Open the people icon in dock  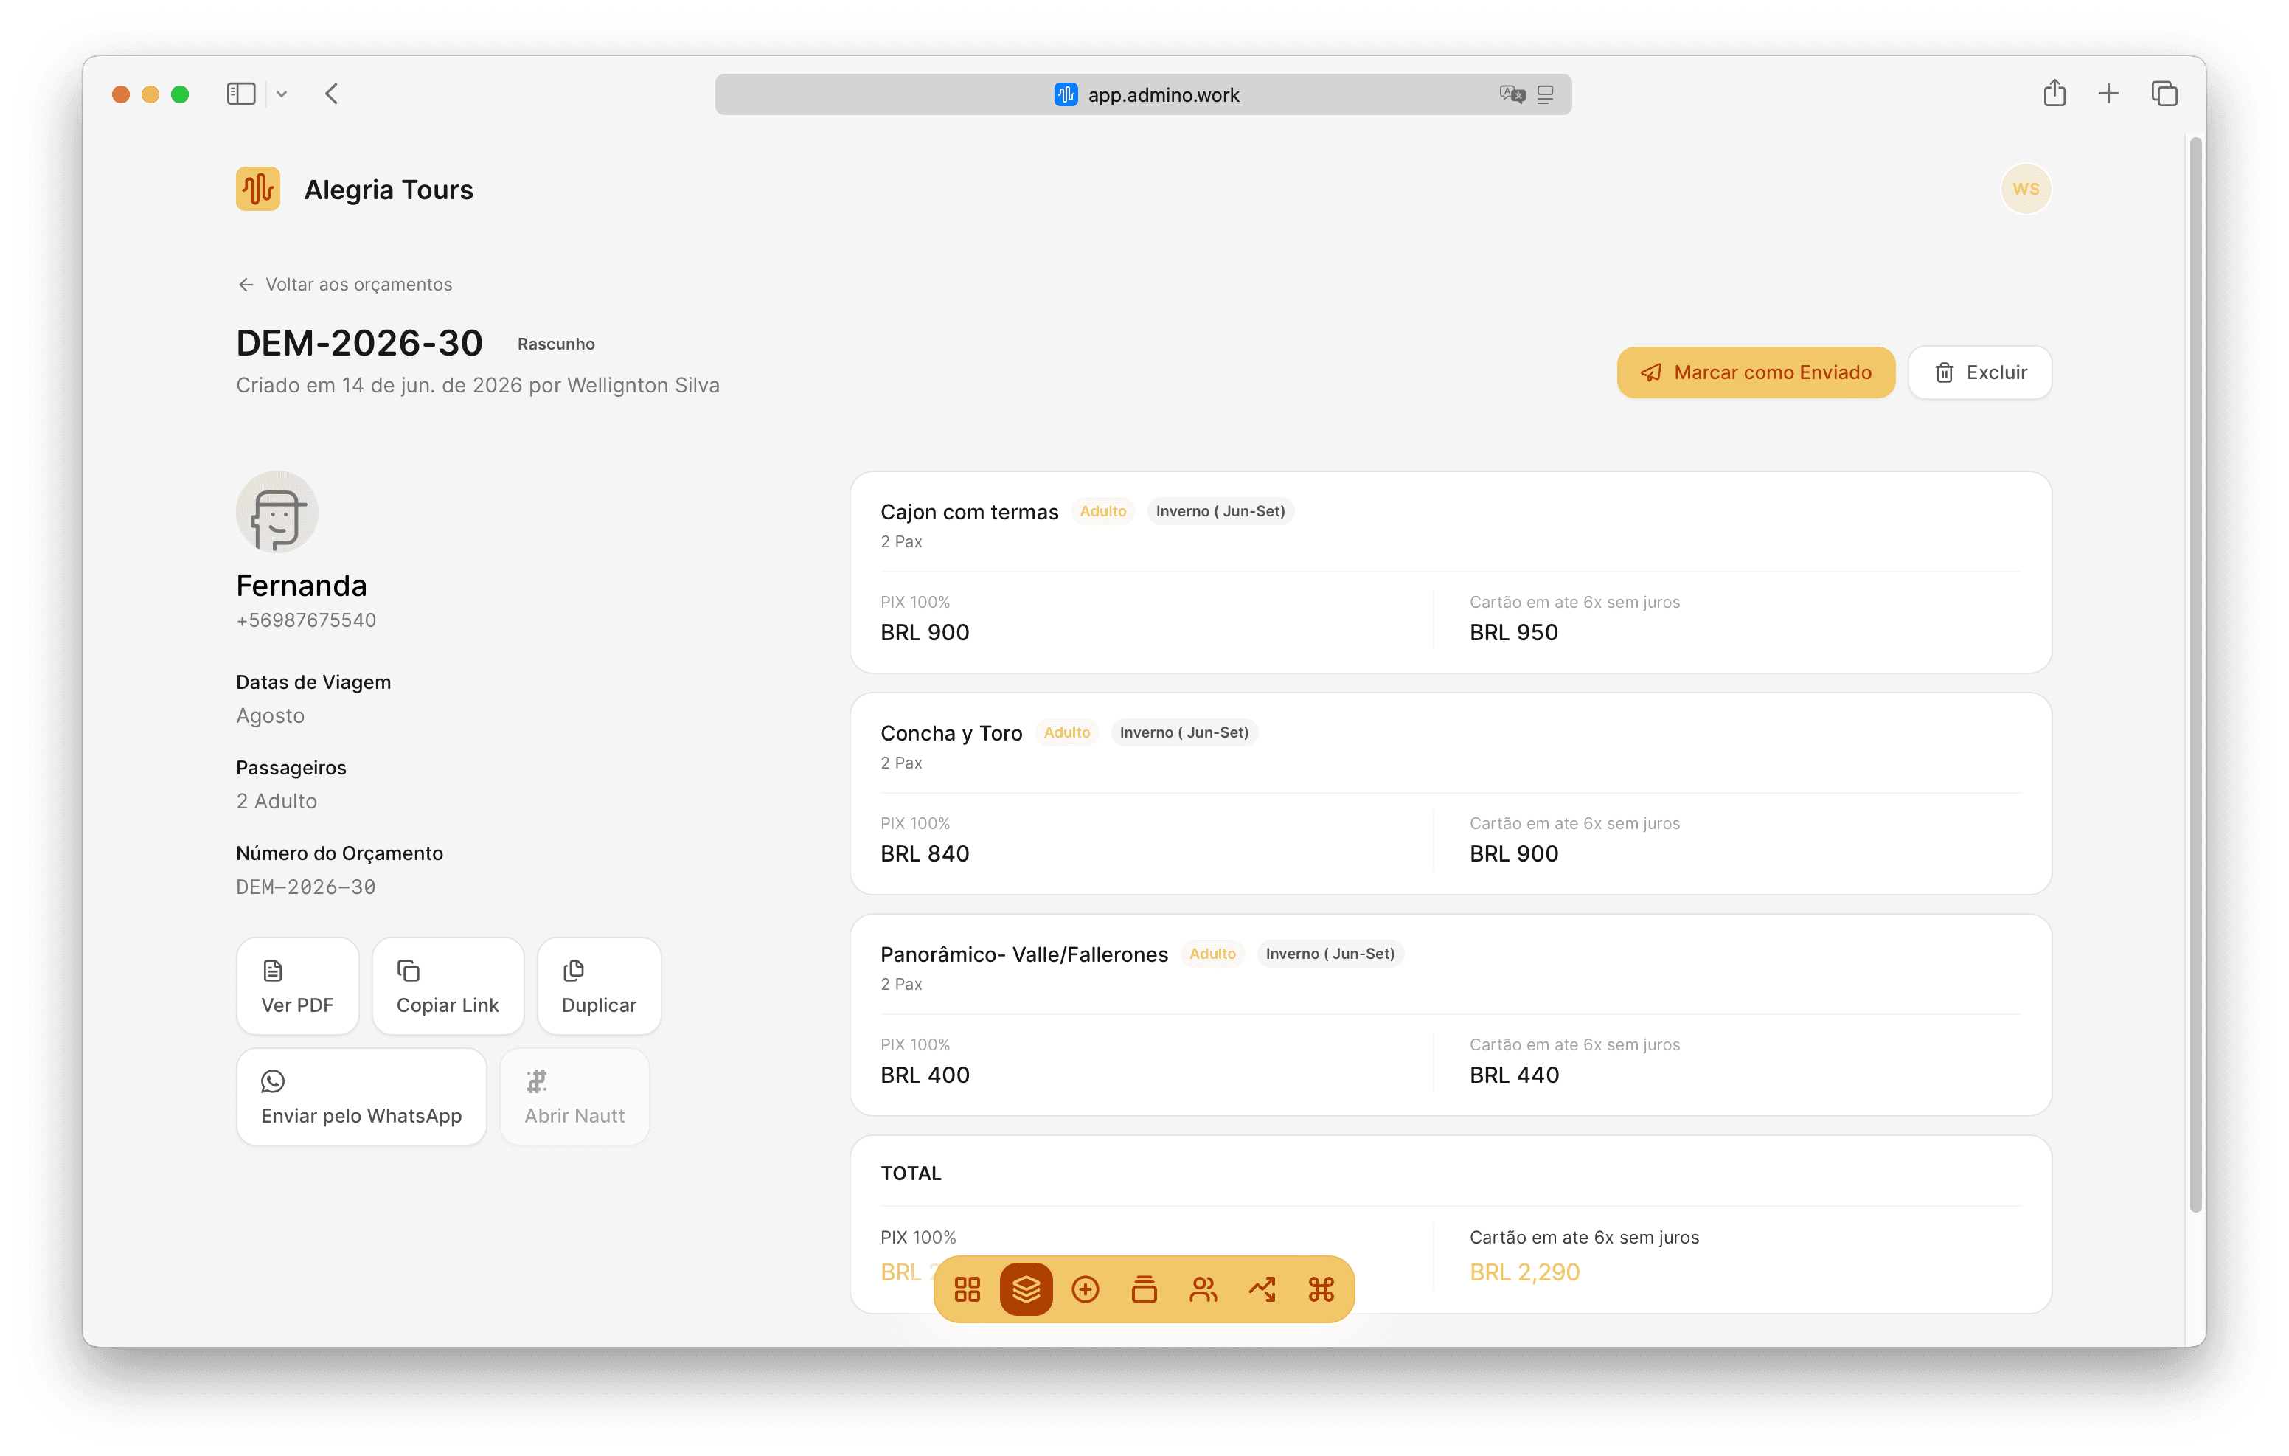[x=1203, y=1289]
